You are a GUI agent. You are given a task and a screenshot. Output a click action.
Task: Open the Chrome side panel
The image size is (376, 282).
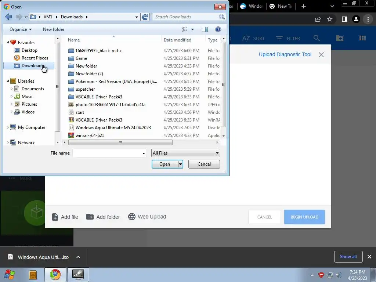click(344, 19)
